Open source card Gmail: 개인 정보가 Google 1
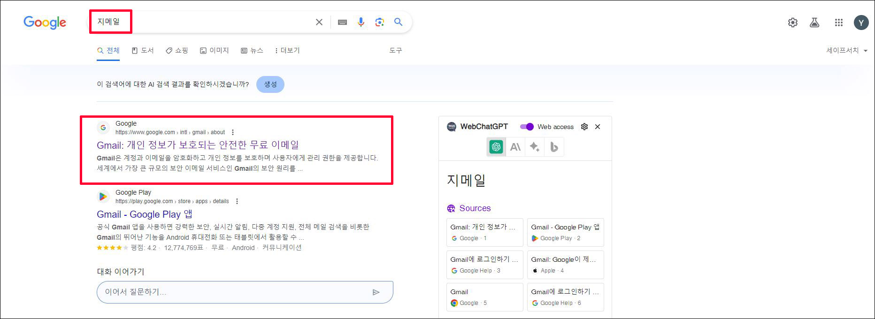This screenshot has height=319, width=875. 485,232
